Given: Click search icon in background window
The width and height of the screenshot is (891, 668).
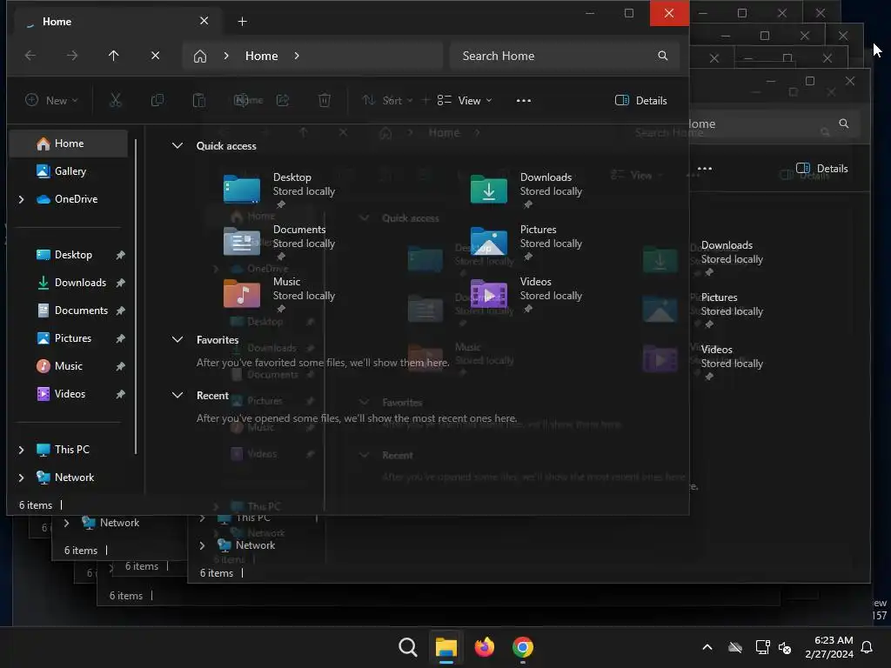Looking at the screenshot, I should pos(844,124).
